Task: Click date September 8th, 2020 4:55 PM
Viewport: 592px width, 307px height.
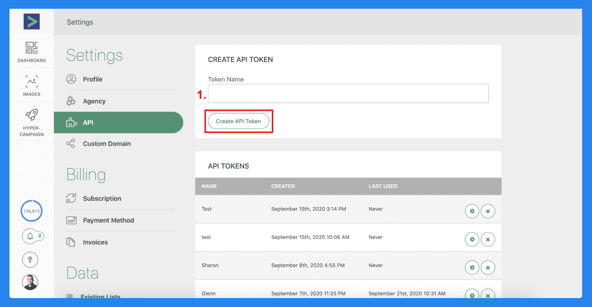Action: click(308, 265)
